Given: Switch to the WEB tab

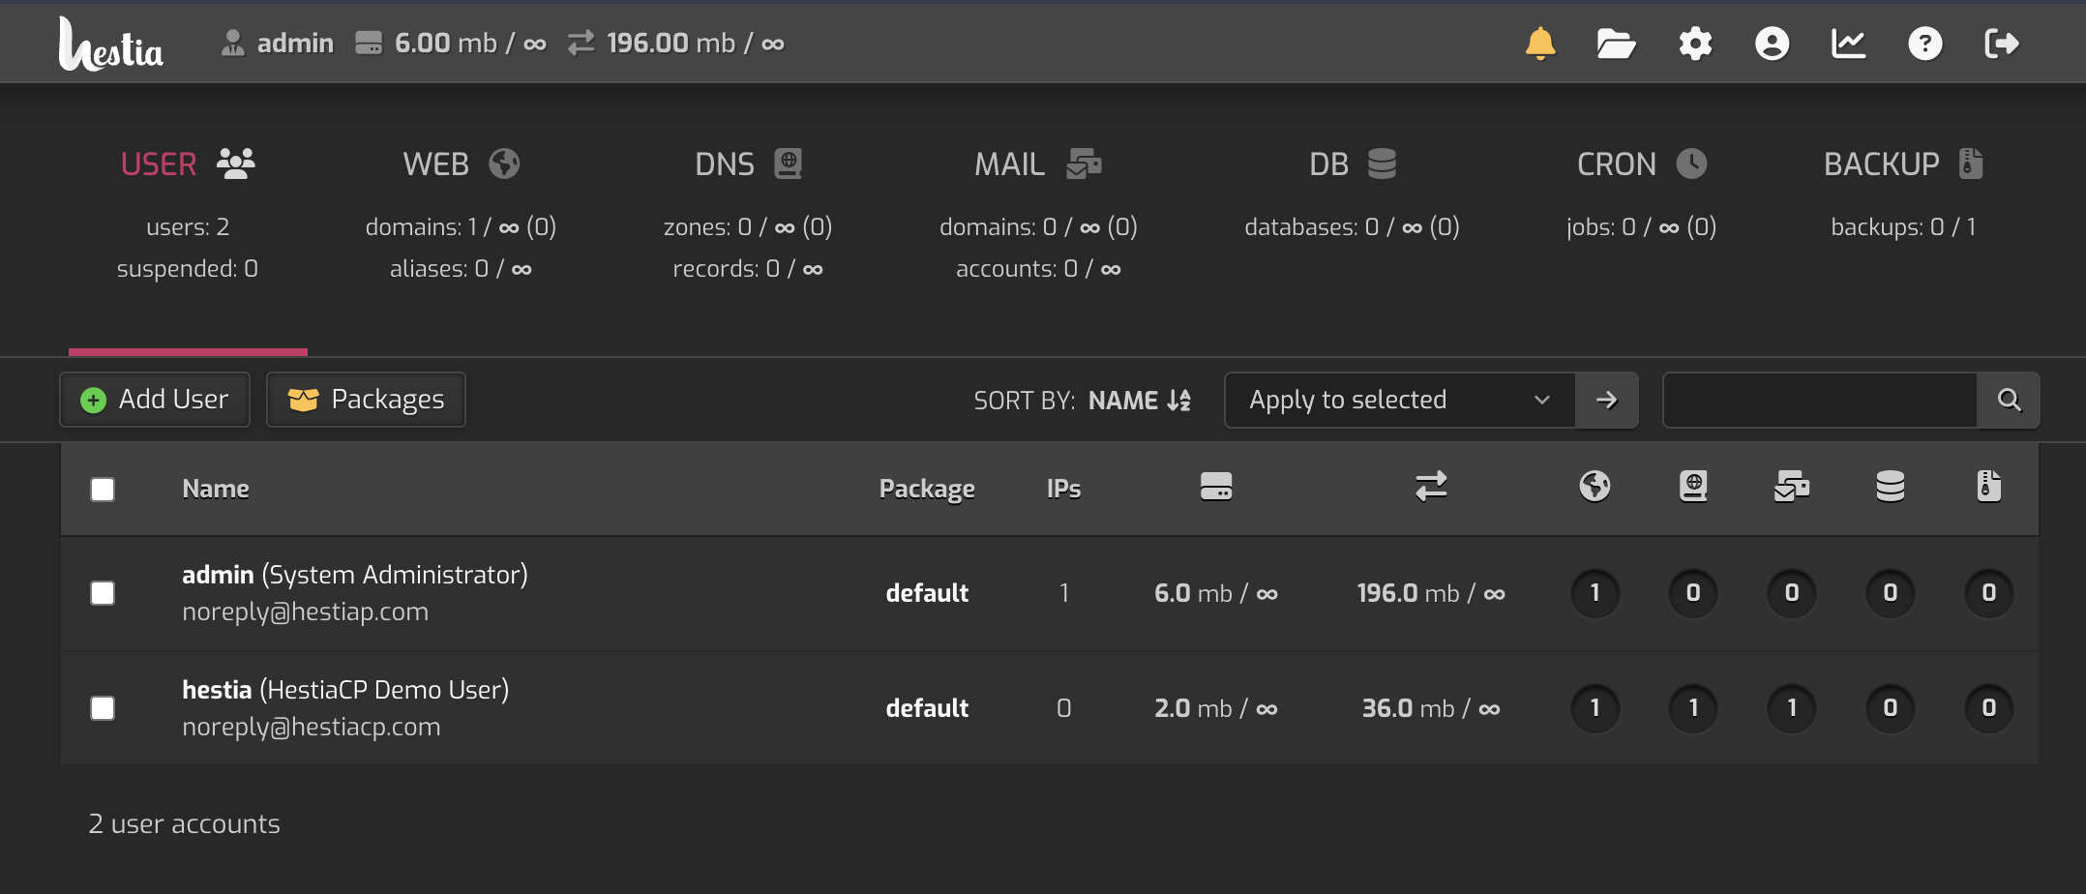Looking at the screenshot, I should pyautogui.click(x=461, y=164).
